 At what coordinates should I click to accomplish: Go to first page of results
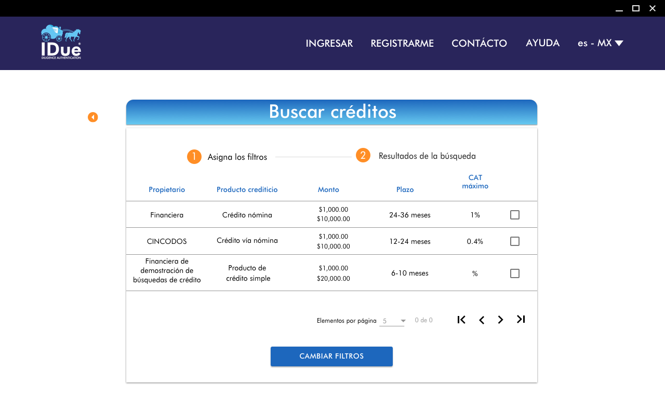461,320
